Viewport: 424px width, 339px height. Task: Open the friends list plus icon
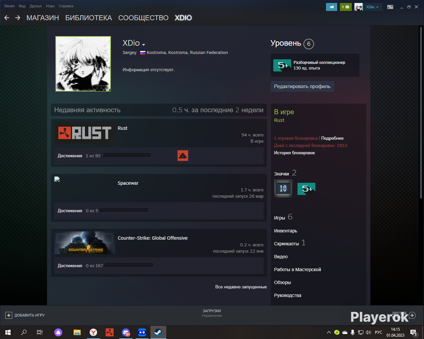(412, 315)
